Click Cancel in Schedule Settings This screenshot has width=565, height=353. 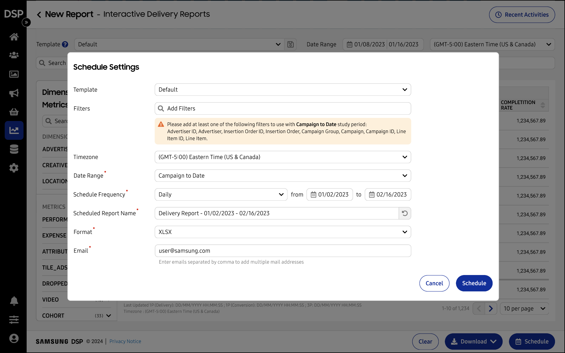(434, 283)
